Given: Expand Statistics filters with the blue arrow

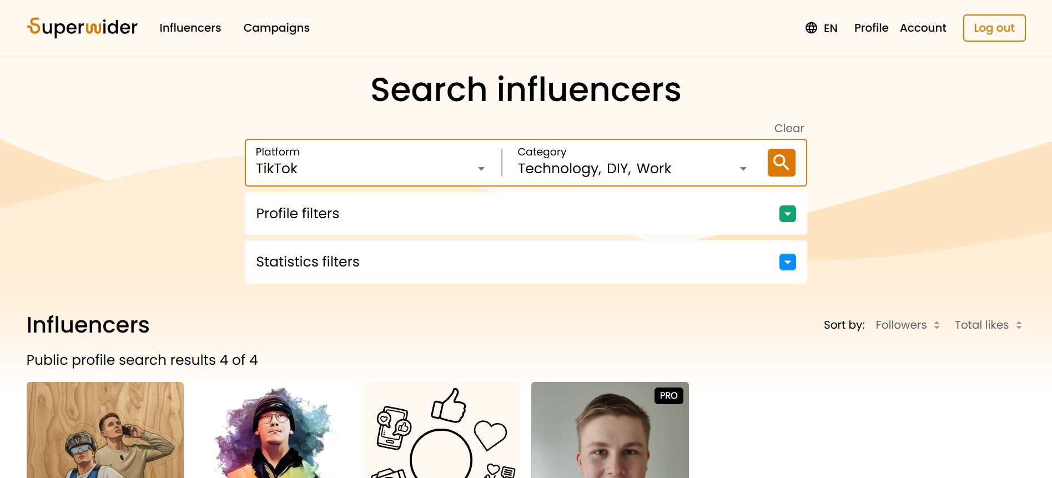Looking at the screenshot, I should click(787, 262).
